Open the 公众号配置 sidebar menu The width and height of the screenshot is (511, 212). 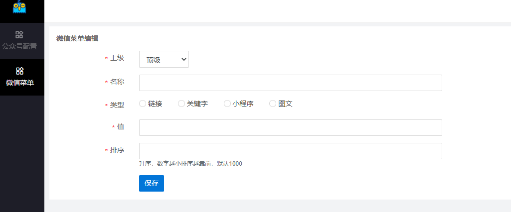point(22,41)
